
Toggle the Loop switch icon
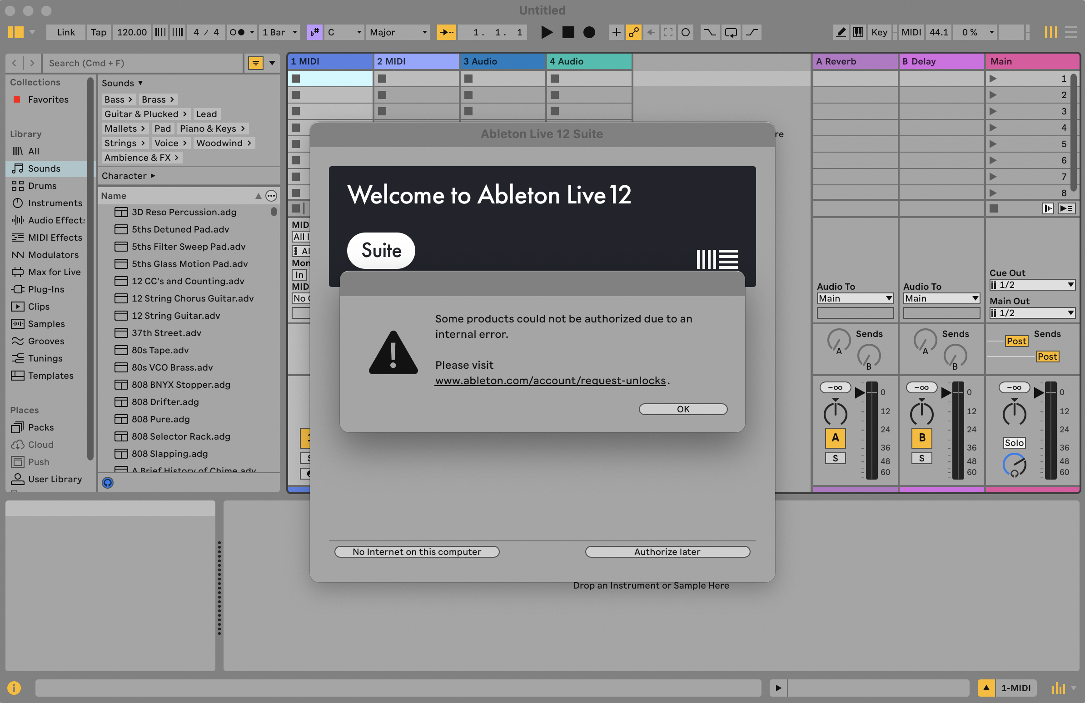point(731,32)
